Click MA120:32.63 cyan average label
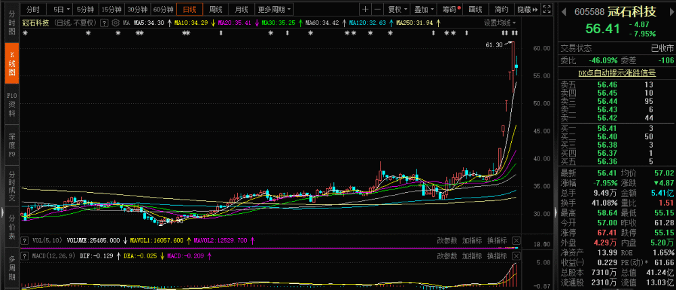Image resolution: width=676 pixels, height=290 pixels. click(x=368, y=23)
